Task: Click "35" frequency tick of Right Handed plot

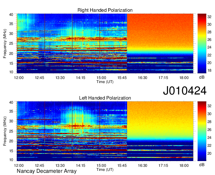Action: pos(11,24)
